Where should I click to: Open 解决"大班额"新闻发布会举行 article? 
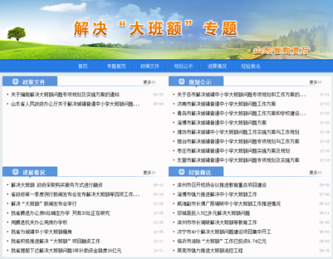(x=44, y=204)
